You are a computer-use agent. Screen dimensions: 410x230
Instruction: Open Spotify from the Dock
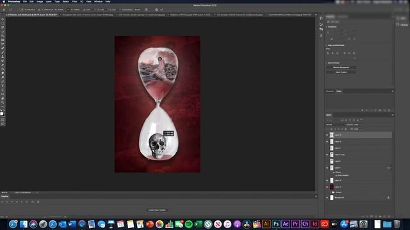tap(188, 224)
